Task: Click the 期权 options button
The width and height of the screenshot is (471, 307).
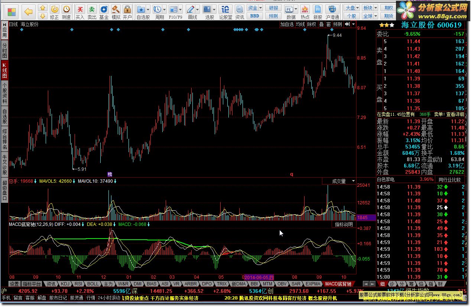Action: (389, 8)
